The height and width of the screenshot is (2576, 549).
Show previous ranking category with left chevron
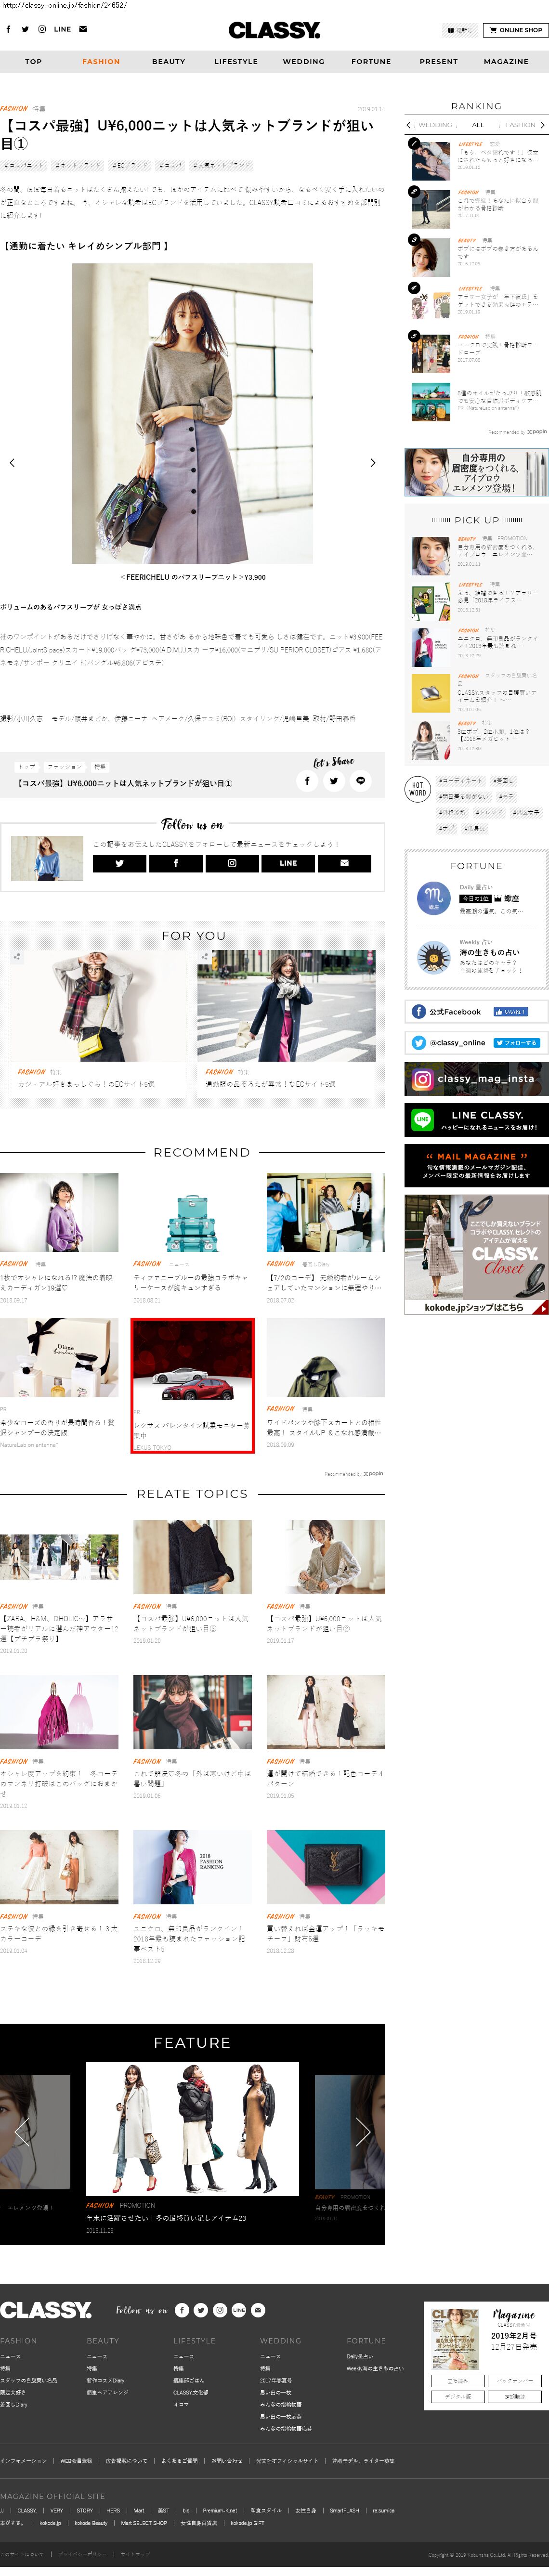[409, 126]
